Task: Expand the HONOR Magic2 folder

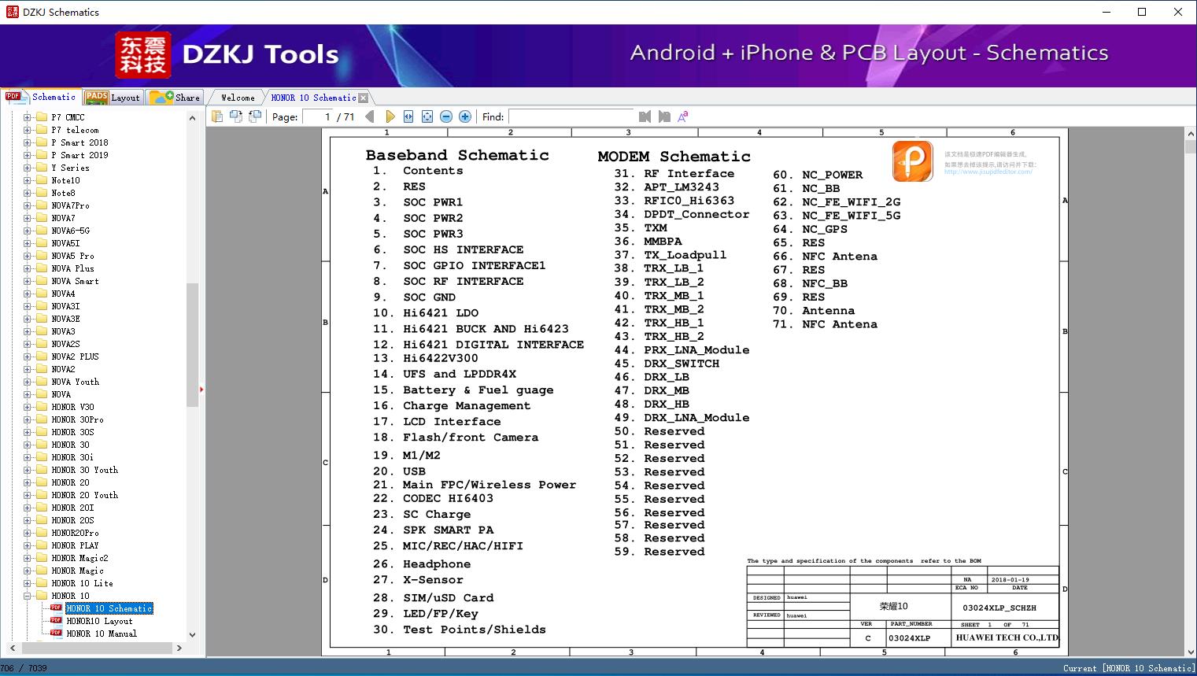Action: tap(27, 558)
